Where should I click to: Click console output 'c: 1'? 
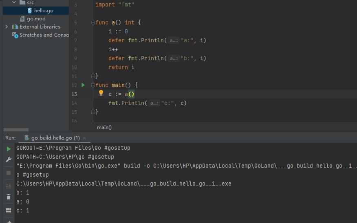pyautogui.click(x=23, y=210)
